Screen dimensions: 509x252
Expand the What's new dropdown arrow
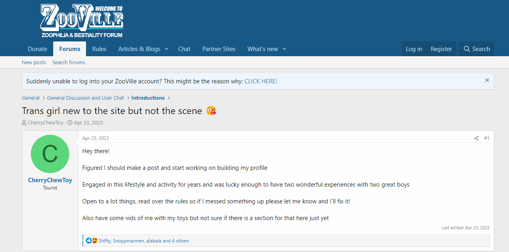pyautogui.click(x=284, y=49)
